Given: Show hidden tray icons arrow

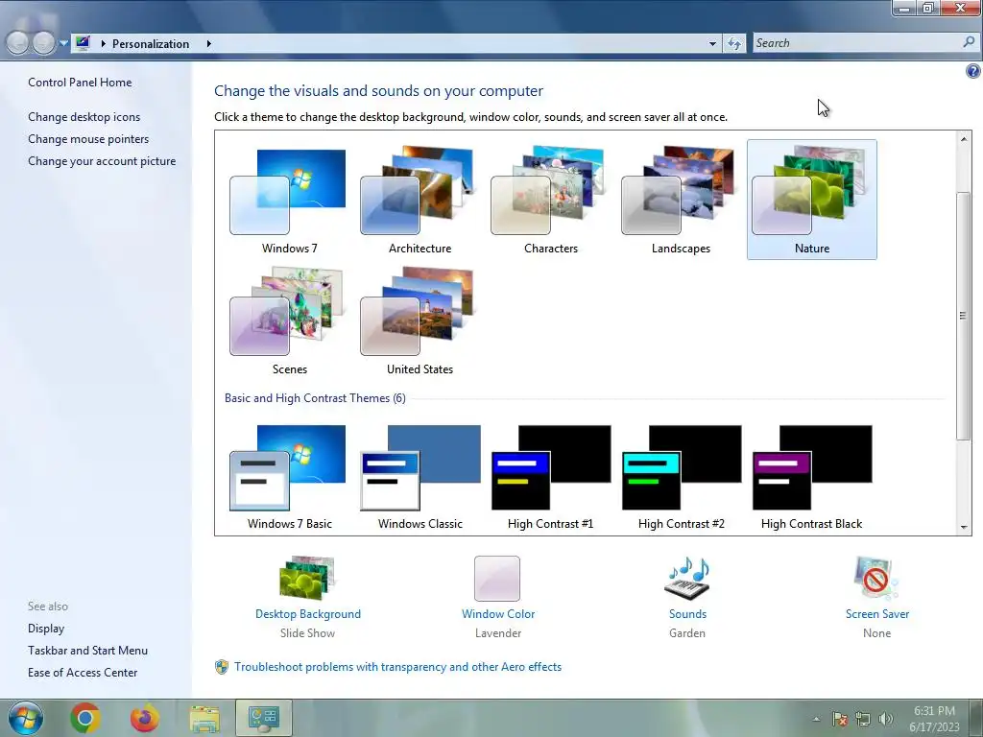Looking at the screenshot, I should pos(816,719).
